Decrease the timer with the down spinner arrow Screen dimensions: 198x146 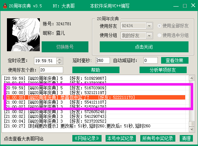click(59, 63)
